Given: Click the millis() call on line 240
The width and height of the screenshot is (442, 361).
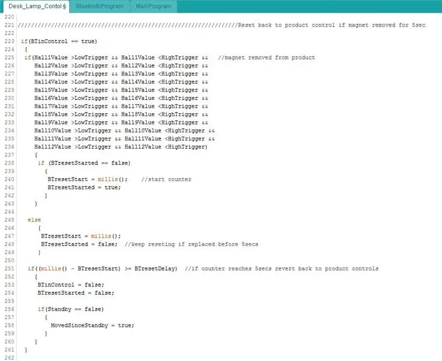Looking at the screenshot, I should pos(112,179).
